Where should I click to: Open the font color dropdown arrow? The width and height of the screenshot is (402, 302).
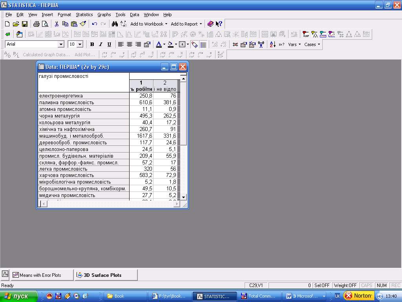pyautogui.click(x=164, y=44)
